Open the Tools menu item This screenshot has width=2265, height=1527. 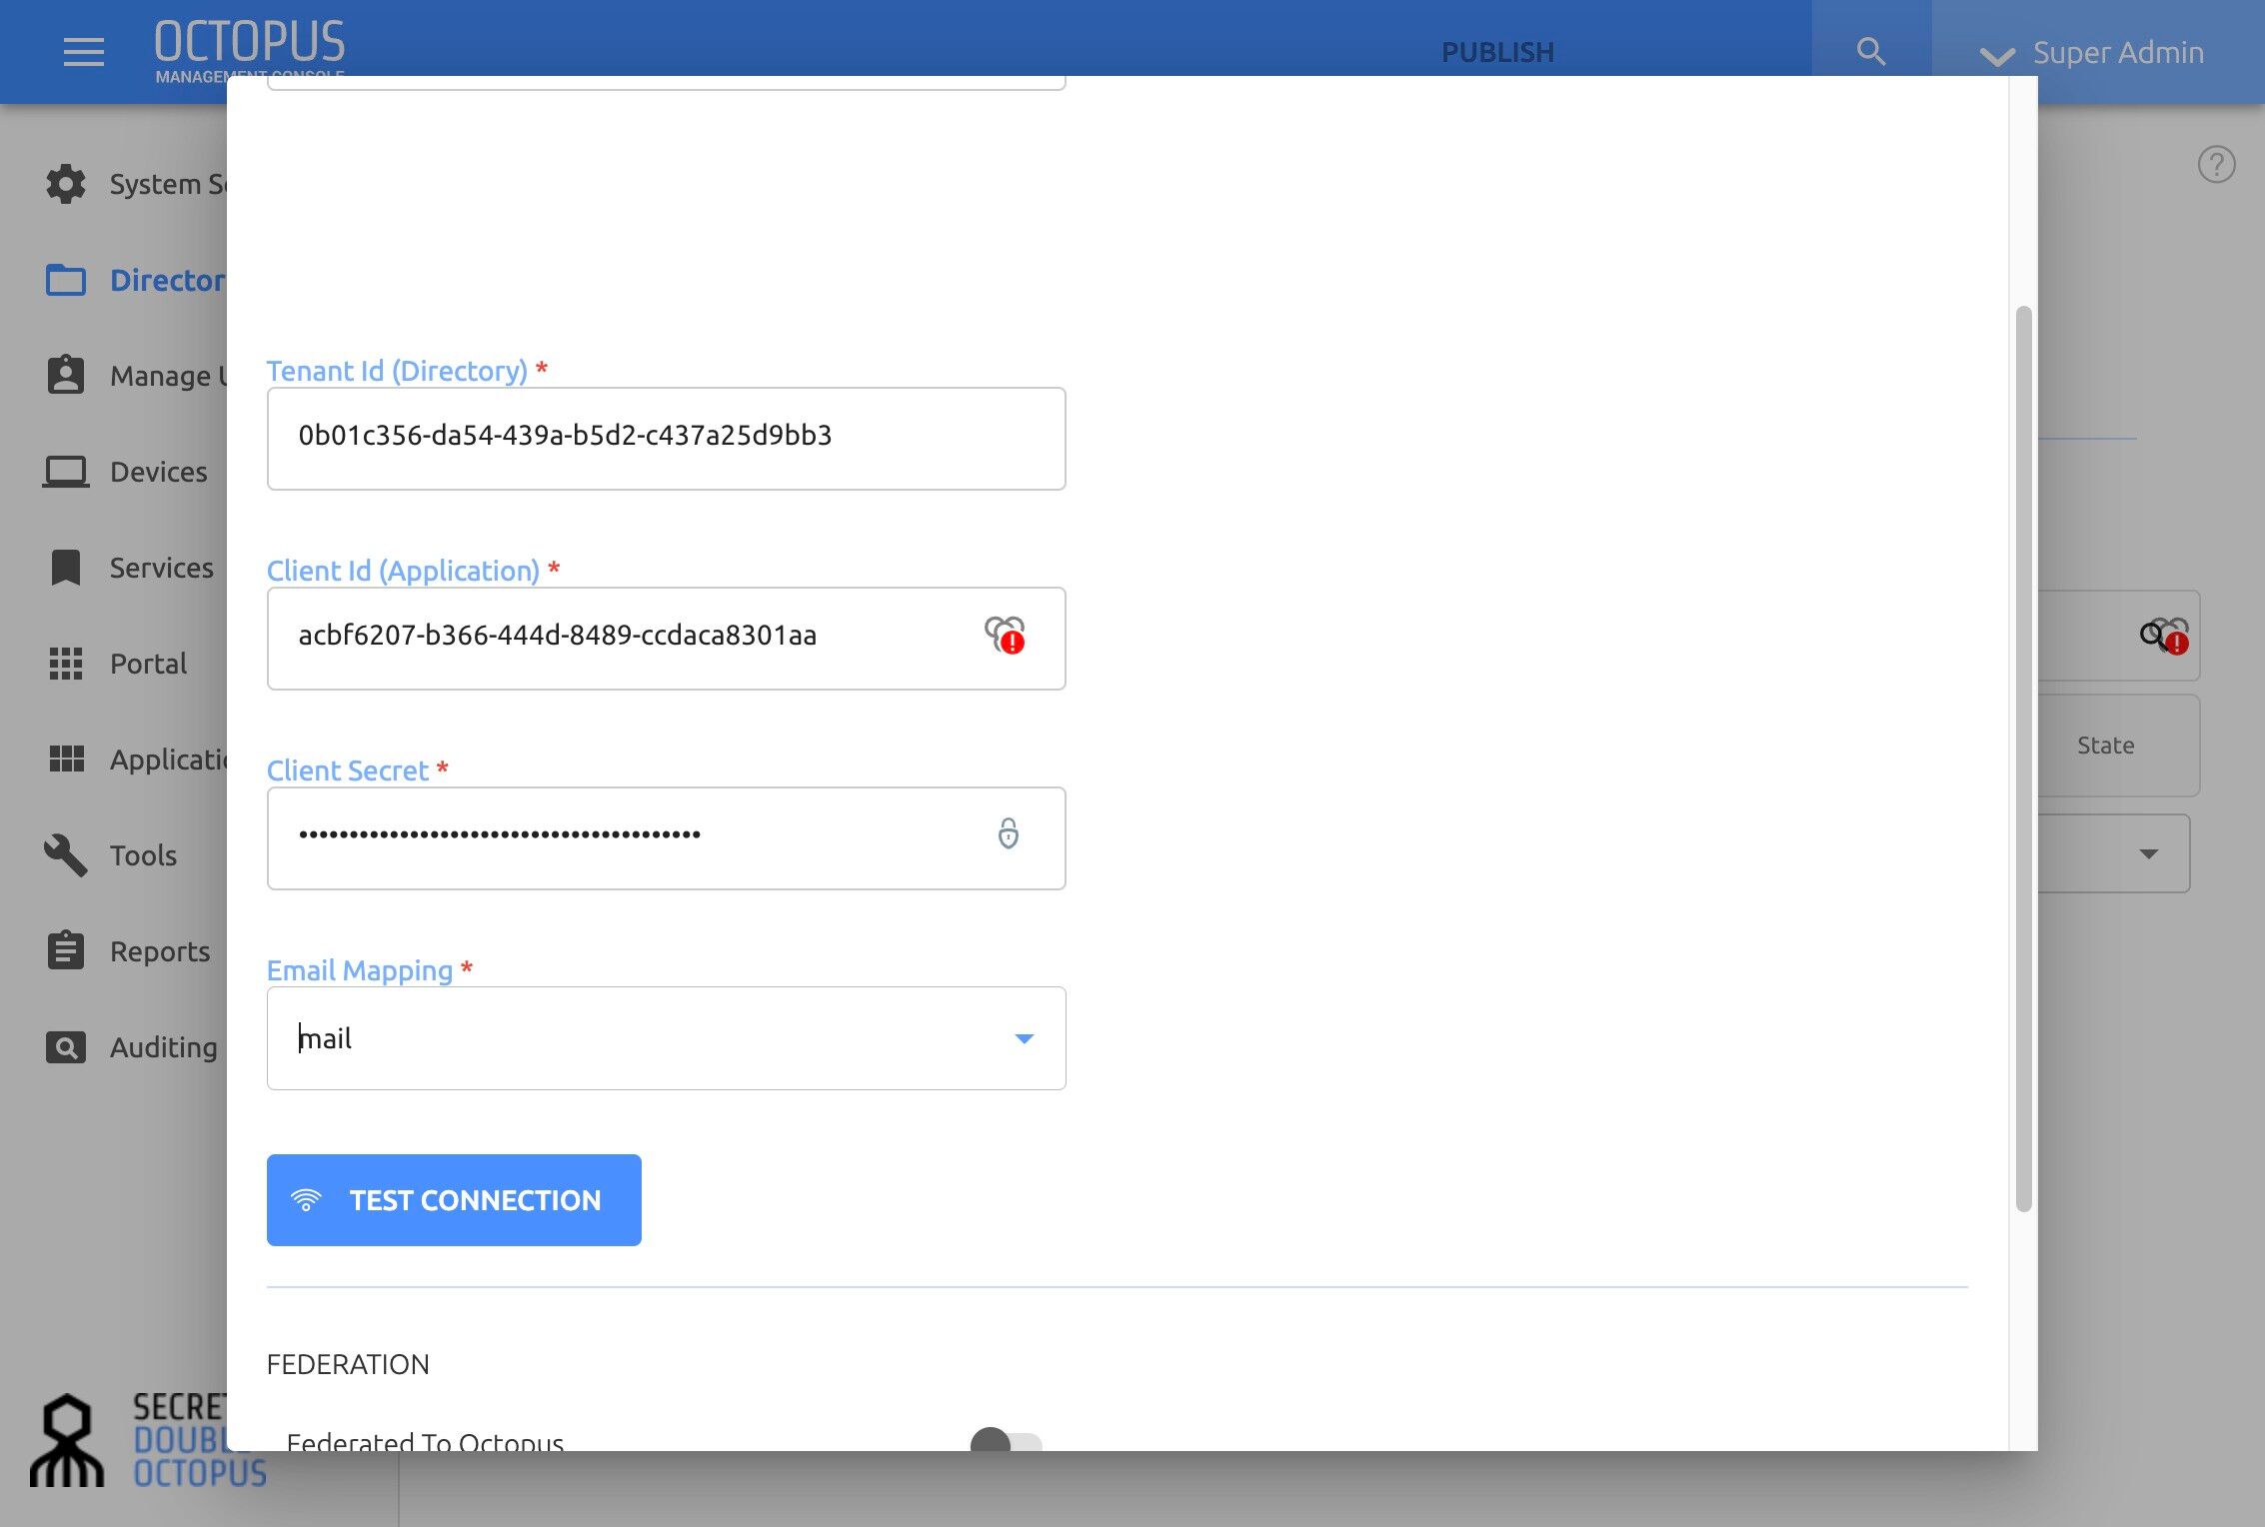point(143,855)
